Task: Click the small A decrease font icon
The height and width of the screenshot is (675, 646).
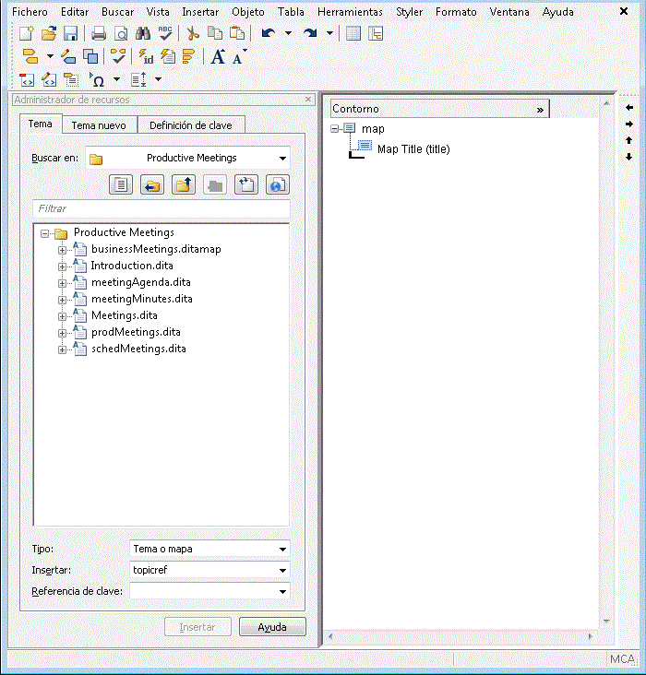Action: tap(239, 56)
